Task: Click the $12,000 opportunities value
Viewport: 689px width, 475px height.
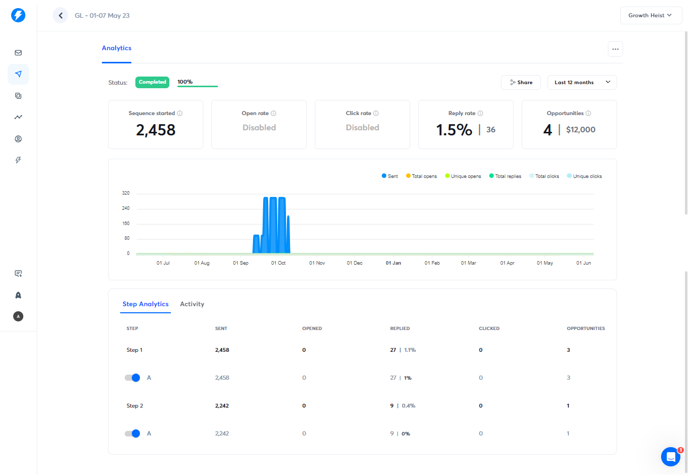Action: pos(581,130)
